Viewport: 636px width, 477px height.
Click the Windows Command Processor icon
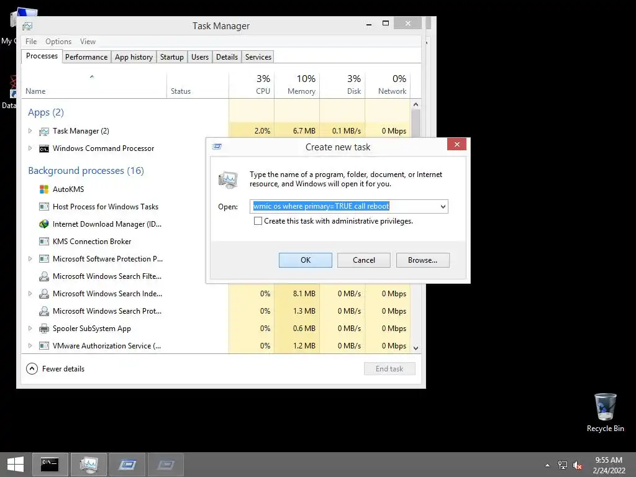(44, 148)
